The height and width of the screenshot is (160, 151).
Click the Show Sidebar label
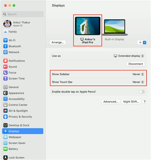coord(61,74)
